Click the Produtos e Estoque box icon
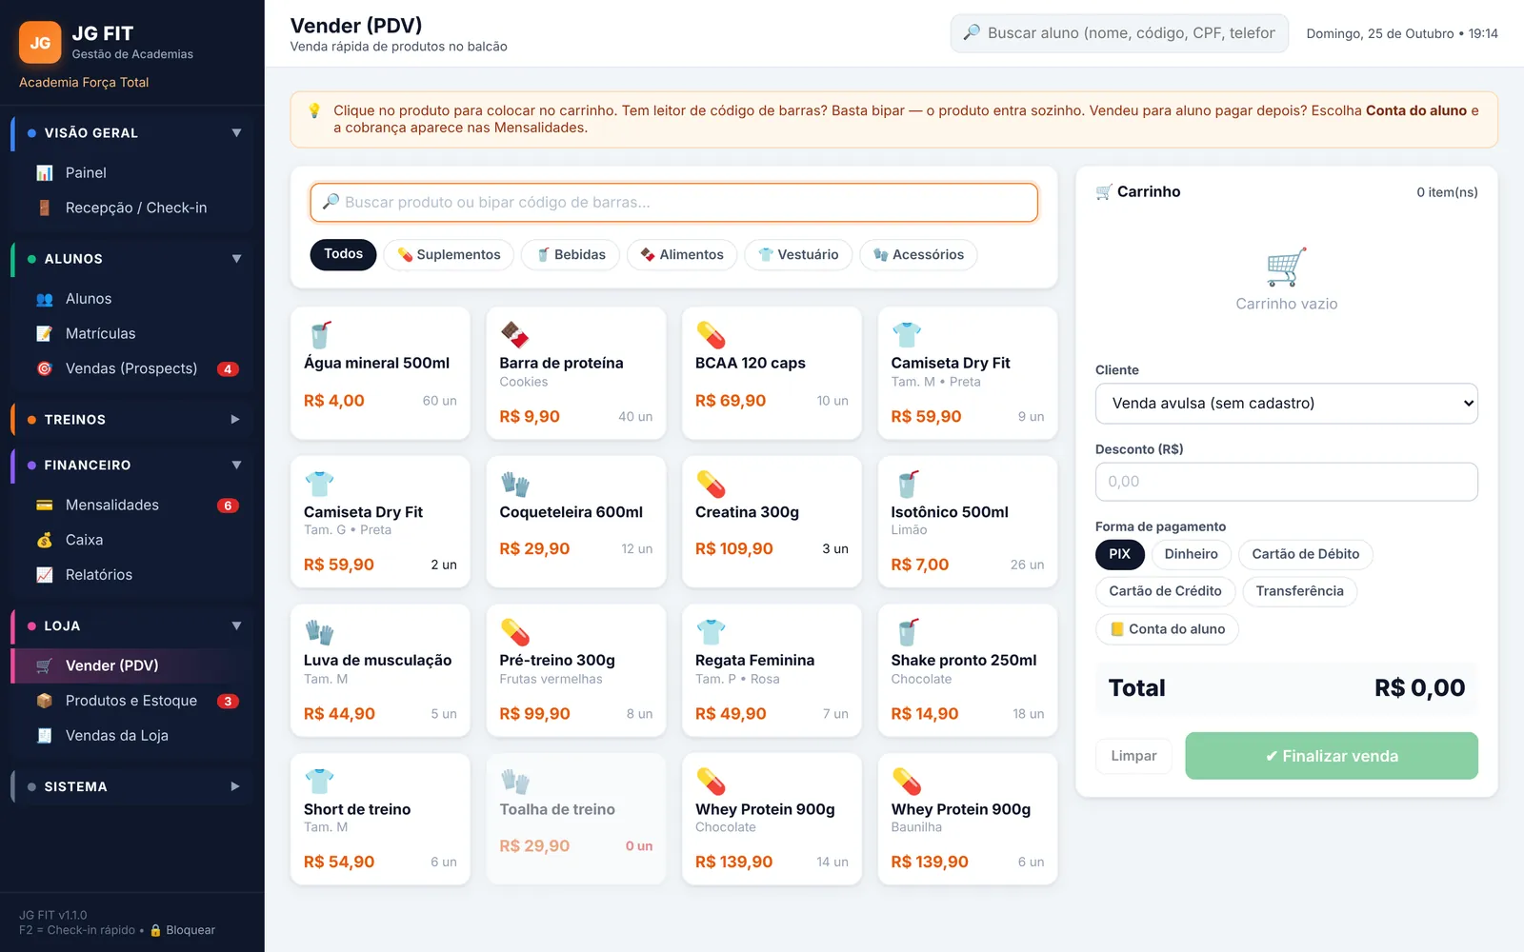Image resolution: width=1524 pixels, height=952 pixels. click(x=45, y=701)
